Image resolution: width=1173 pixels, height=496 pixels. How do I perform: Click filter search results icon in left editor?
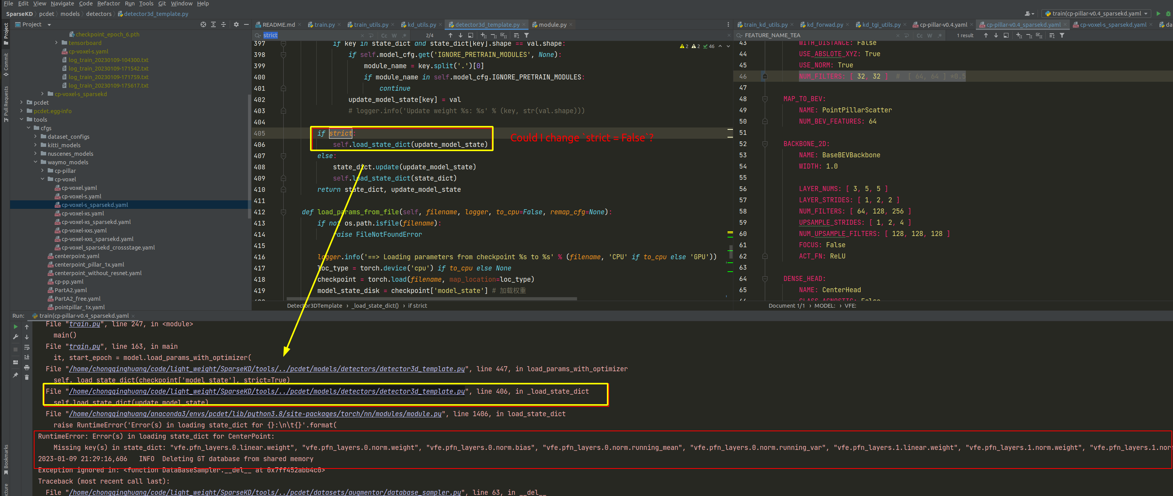click(x=527, y=36)
